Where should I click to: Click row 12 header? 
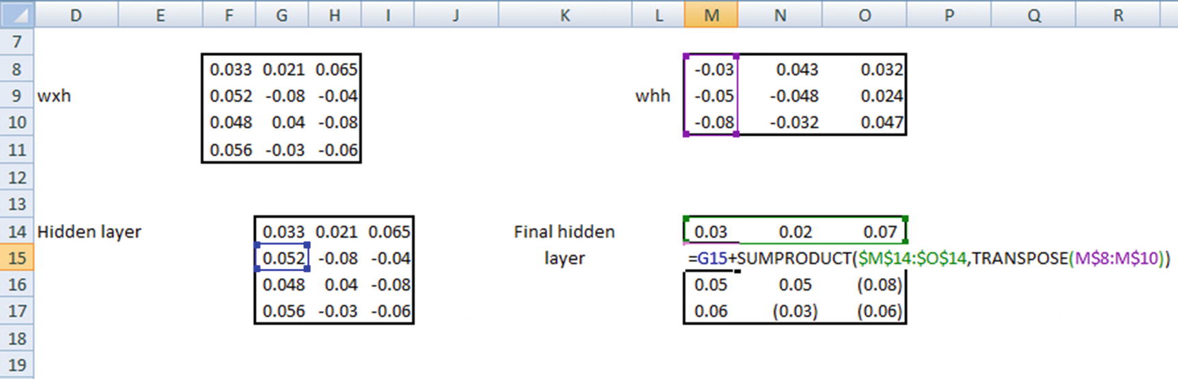(x=16, y=177)
